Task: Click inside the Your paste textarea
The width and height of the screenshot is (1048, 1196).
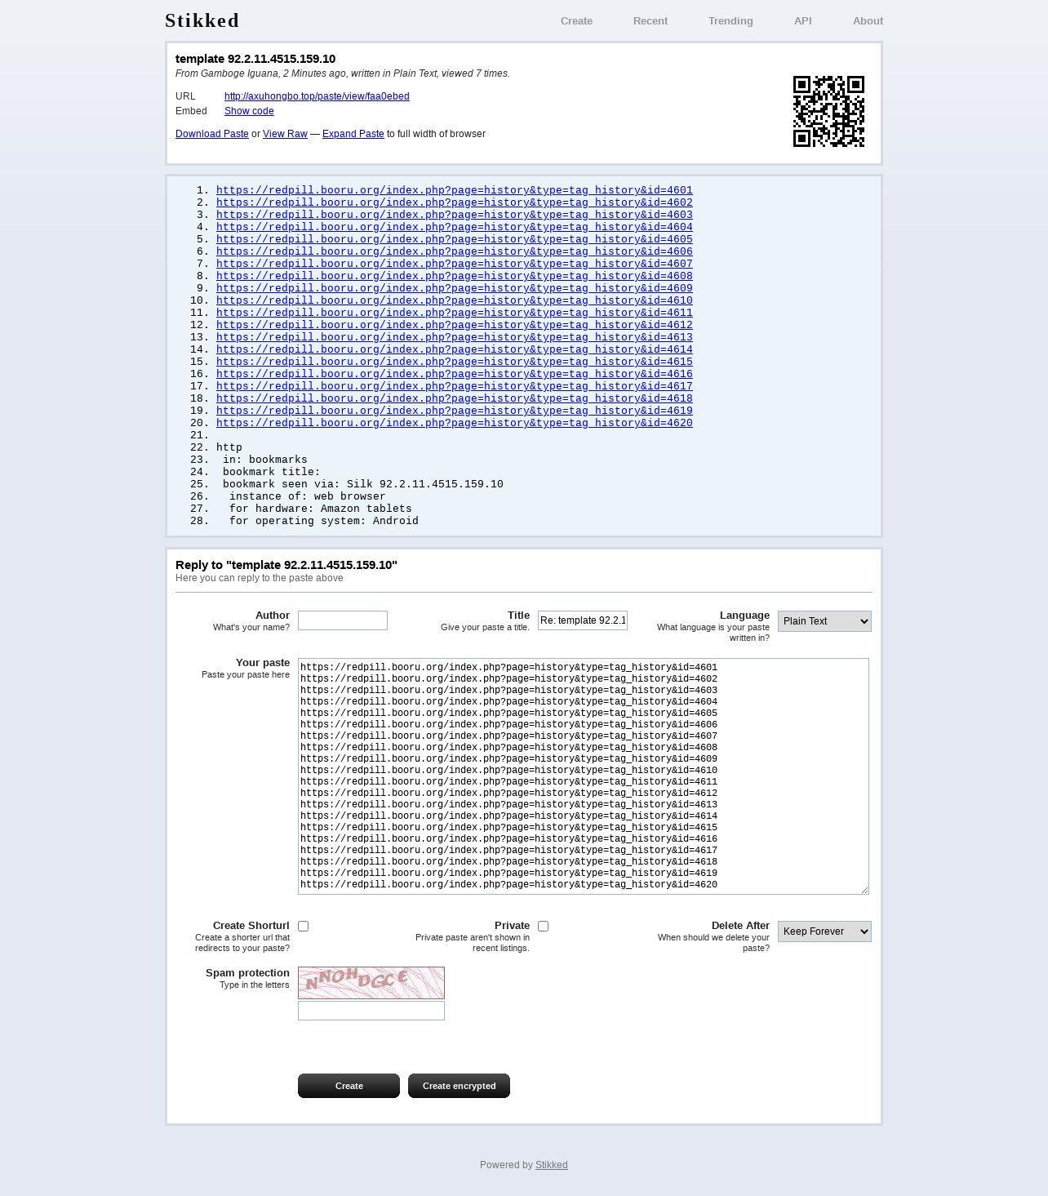Action: [584, 776]
